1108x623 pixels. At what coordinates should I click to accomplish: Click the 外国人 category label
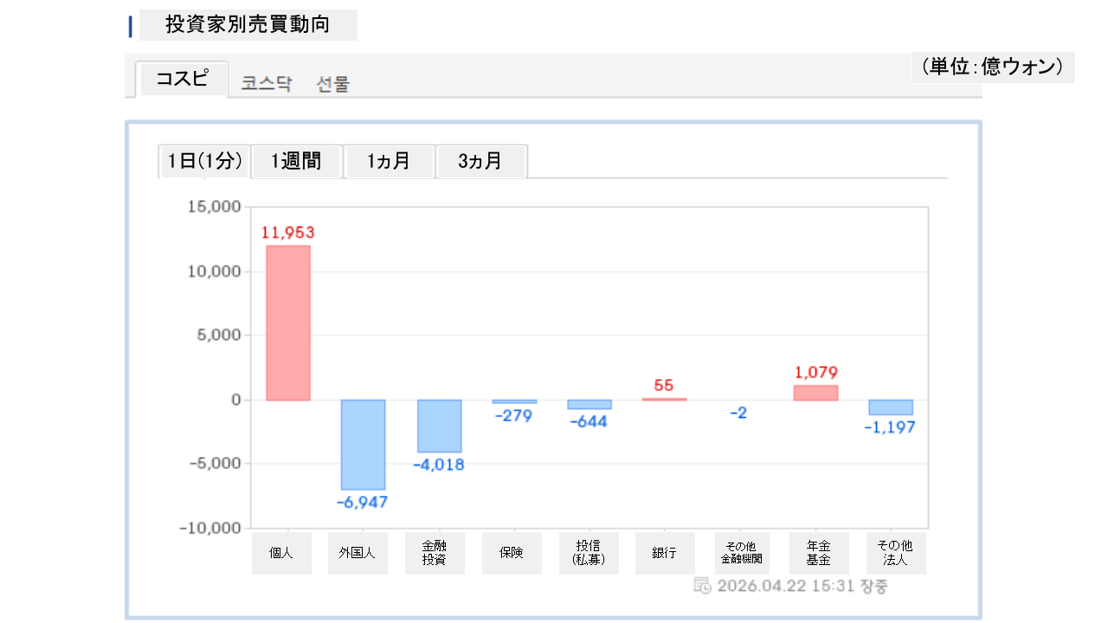358,553
